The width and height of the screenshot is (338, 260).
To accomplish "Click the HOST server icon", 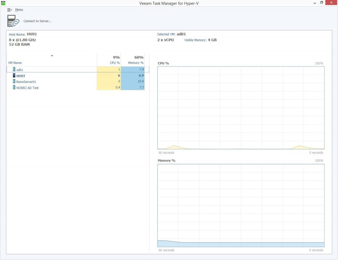I will (x=14, y=76).
